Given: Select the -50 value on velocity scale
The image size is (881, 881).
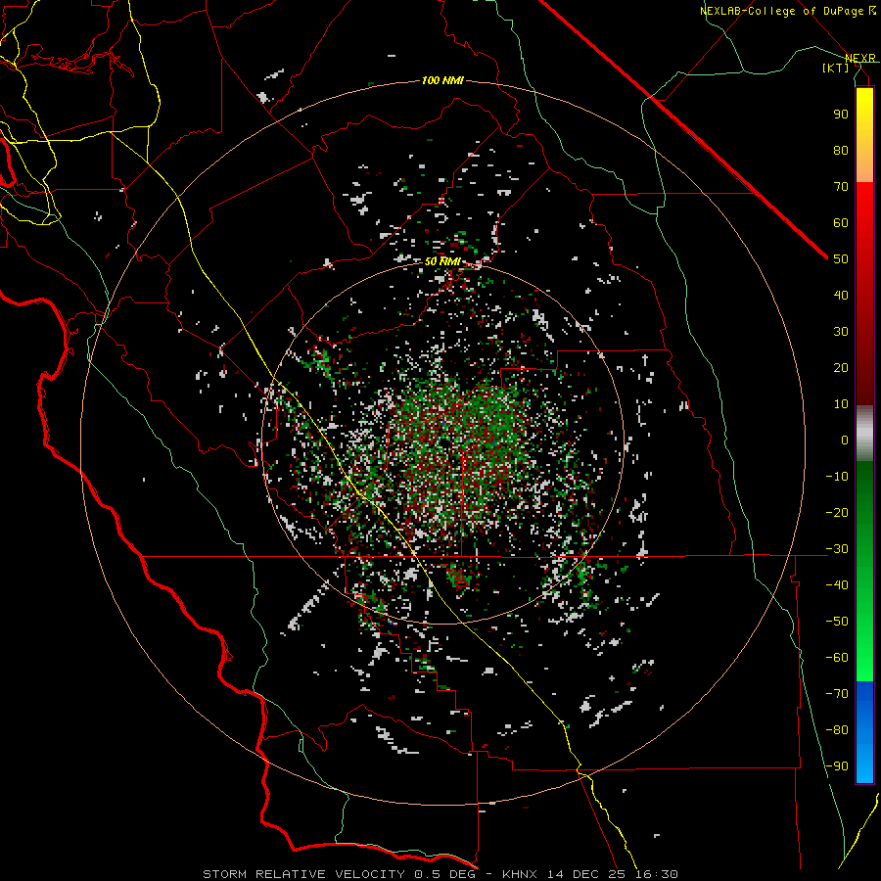Looking at the screenshot, I should coord(837,621).
